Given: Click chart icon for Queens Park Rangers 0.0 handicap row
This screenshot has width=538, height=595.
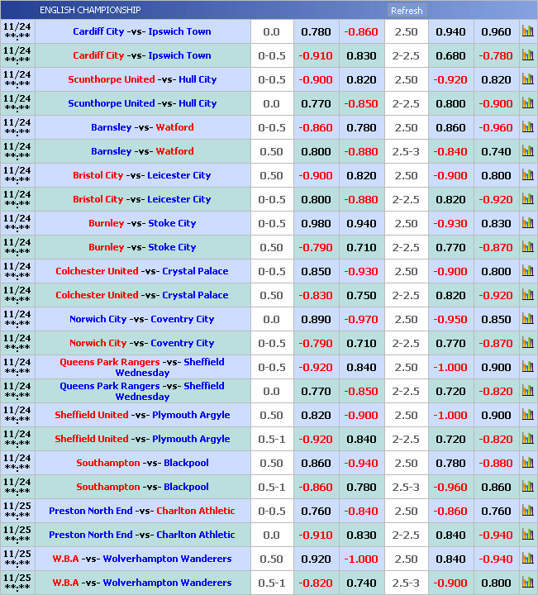Looking at the screenshot, I should [527, 392].
